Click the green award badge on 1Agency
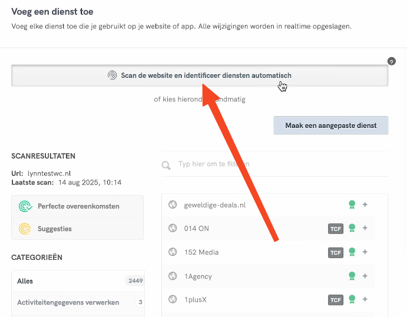The height and width of the screenshot is (317, 407). click(352, 276)
